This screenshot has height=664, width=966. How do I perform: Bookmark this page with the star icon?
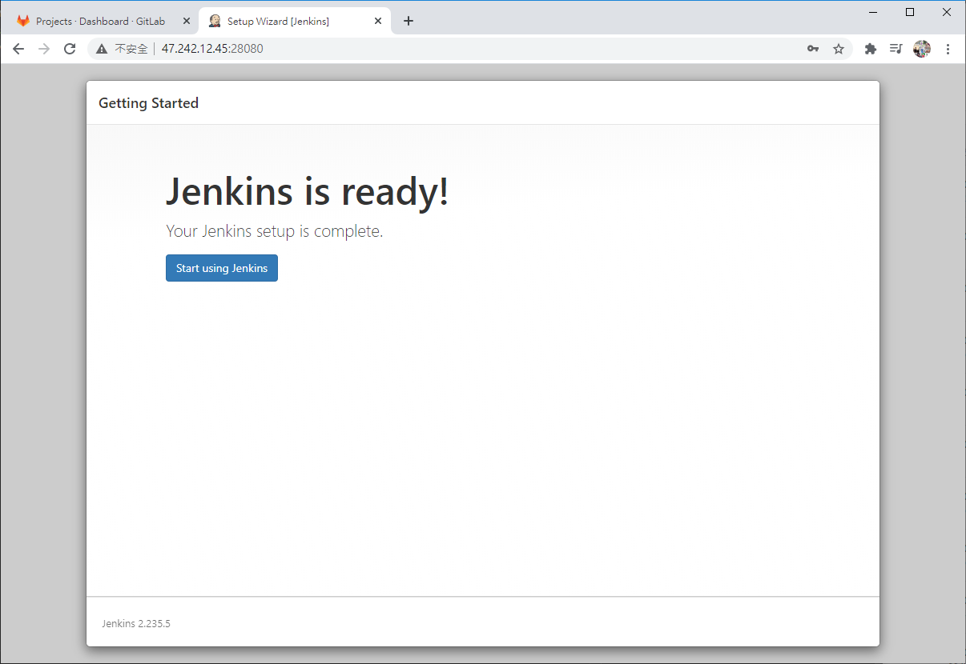point(839,49)
